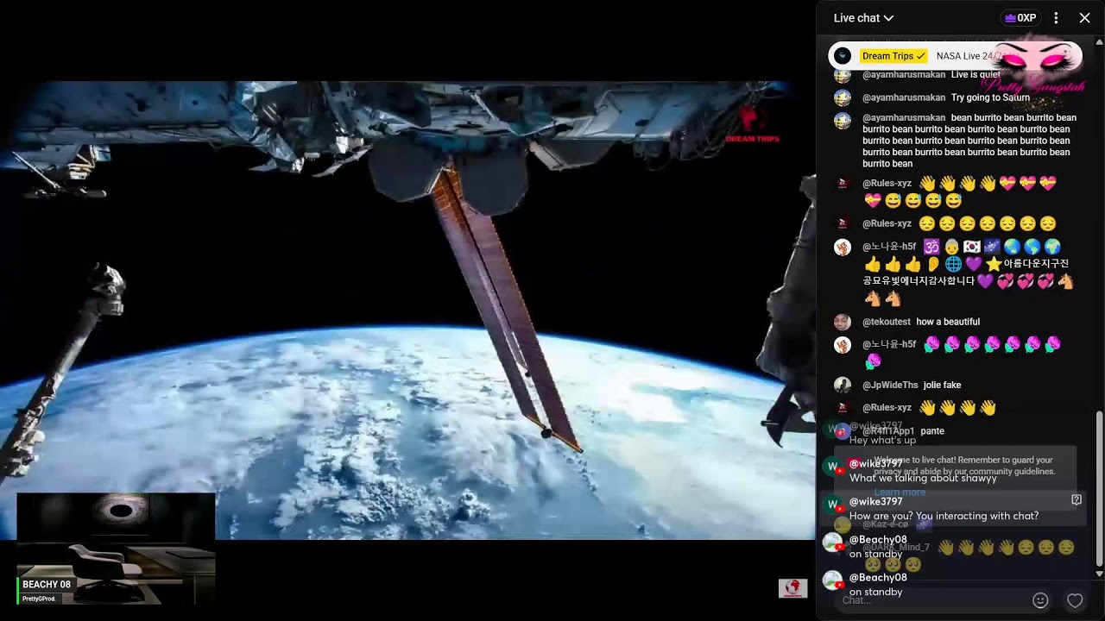Close the live chat panel
Image resolution: width=1105 pixels, height=621 pixels.
(x=1085, y=18)
